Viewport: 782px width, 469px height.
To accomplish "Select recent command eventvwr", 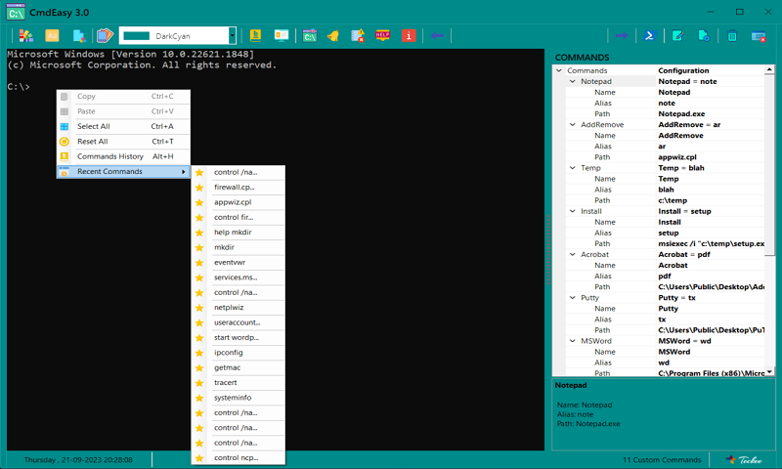I will tap(239, 262).
